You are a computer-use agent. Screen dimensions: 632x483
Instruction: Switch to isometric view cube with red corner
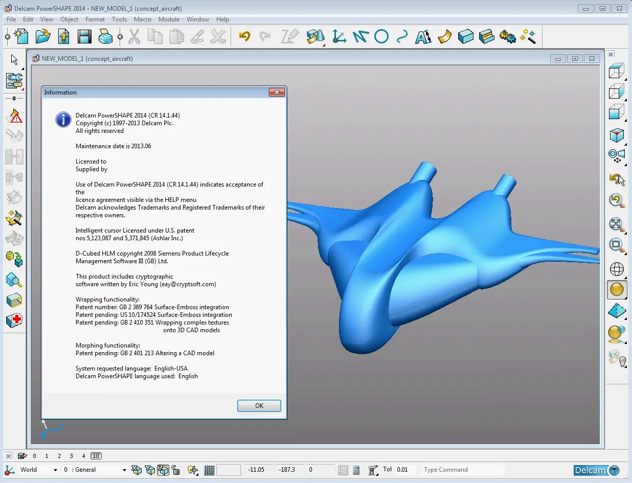617,135
